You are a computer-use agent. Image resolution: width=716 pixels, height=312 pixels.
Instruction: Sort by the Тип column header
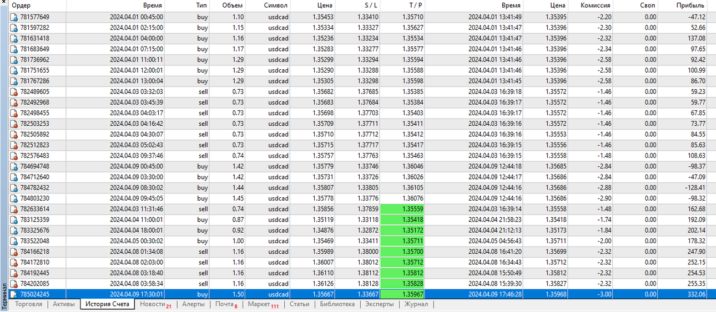point(203,6)
